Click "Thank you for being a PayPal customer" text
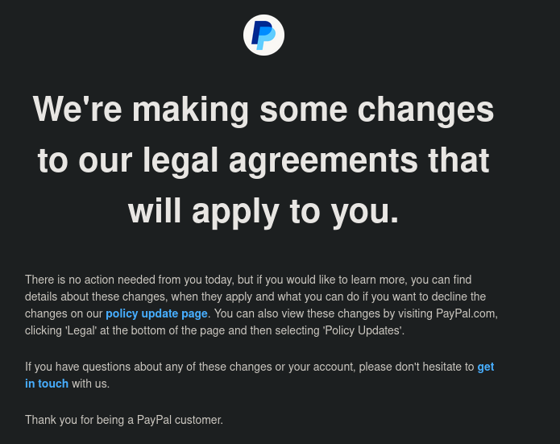 (x=123, y=420)
